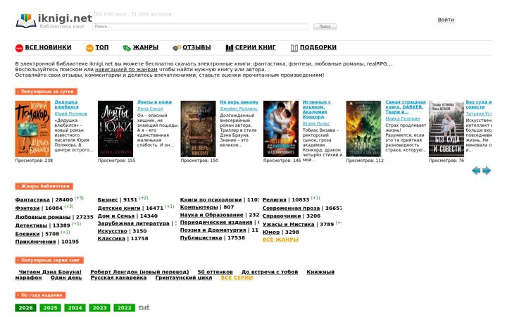The width and height of the screenshot is (507, 317).
Task: Open author link Джеймс Роллинс
Action: 239,109
